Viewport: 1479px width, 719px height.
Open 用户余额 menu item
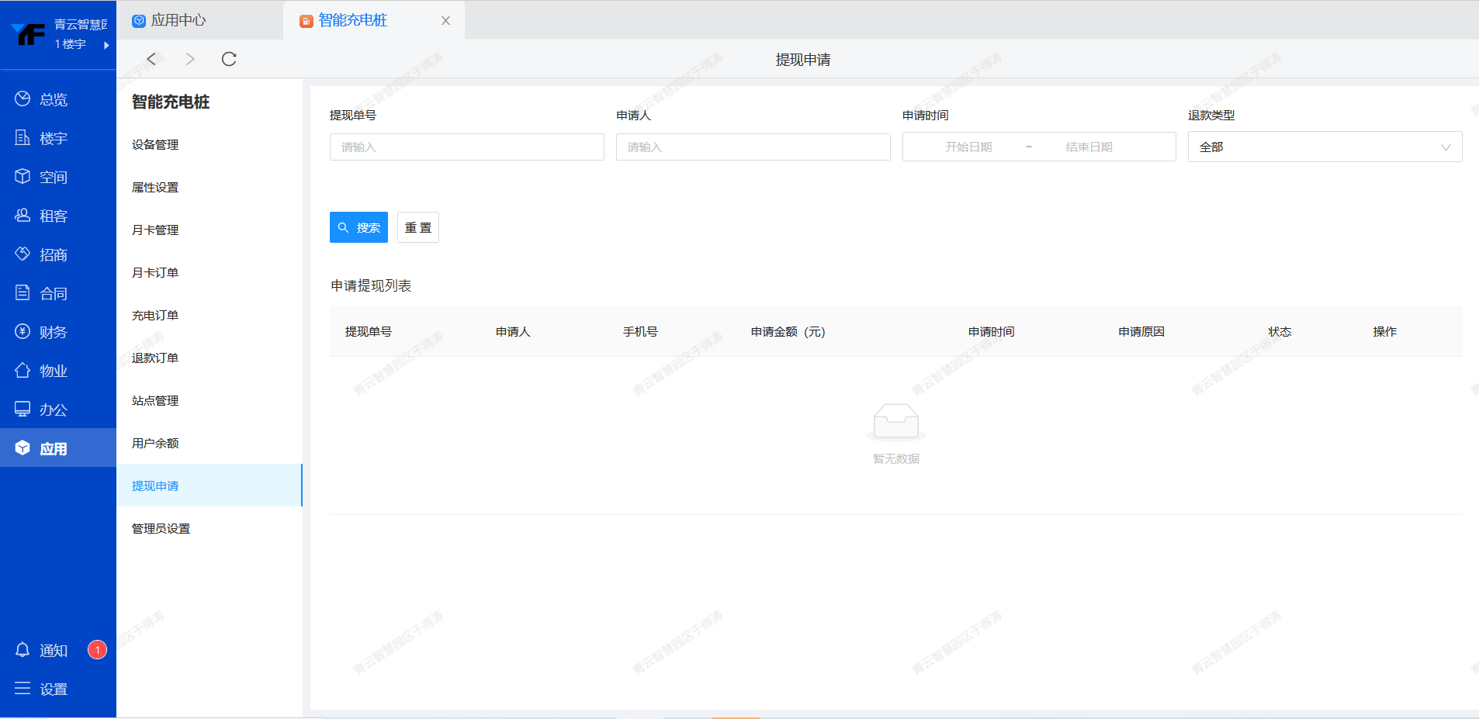coord(155,443)
